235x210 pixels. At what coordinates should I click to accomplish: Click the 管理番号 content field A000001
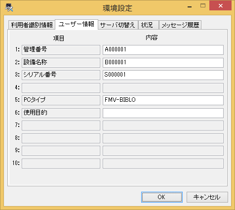(x=163, y=50)
